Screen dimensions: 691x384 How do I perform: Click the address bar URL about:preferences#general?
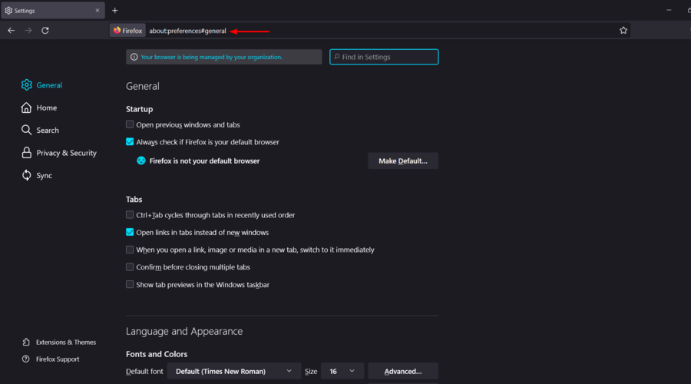(187, 31)
